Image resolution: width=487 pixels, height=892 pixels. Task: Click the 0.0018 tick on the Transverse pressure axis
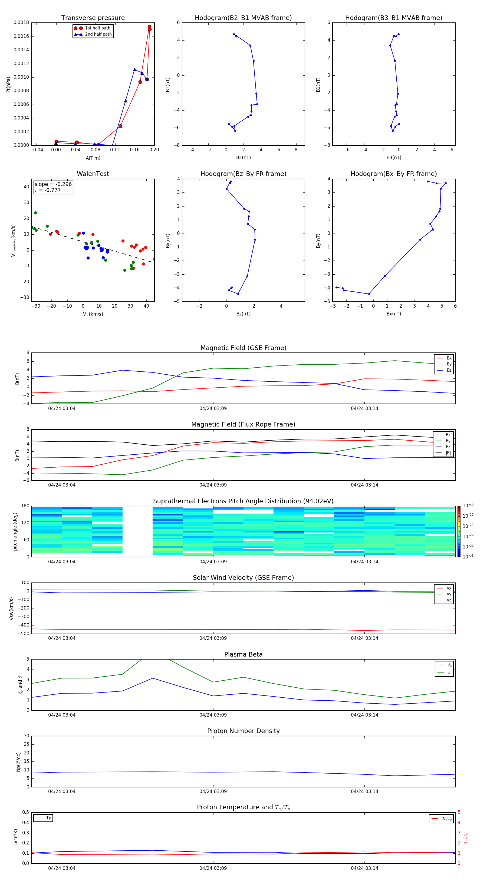pos(21,22)
